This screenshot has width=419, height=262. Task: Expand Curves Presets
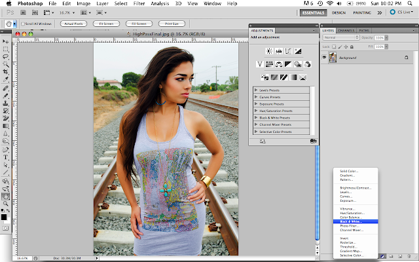256,97
